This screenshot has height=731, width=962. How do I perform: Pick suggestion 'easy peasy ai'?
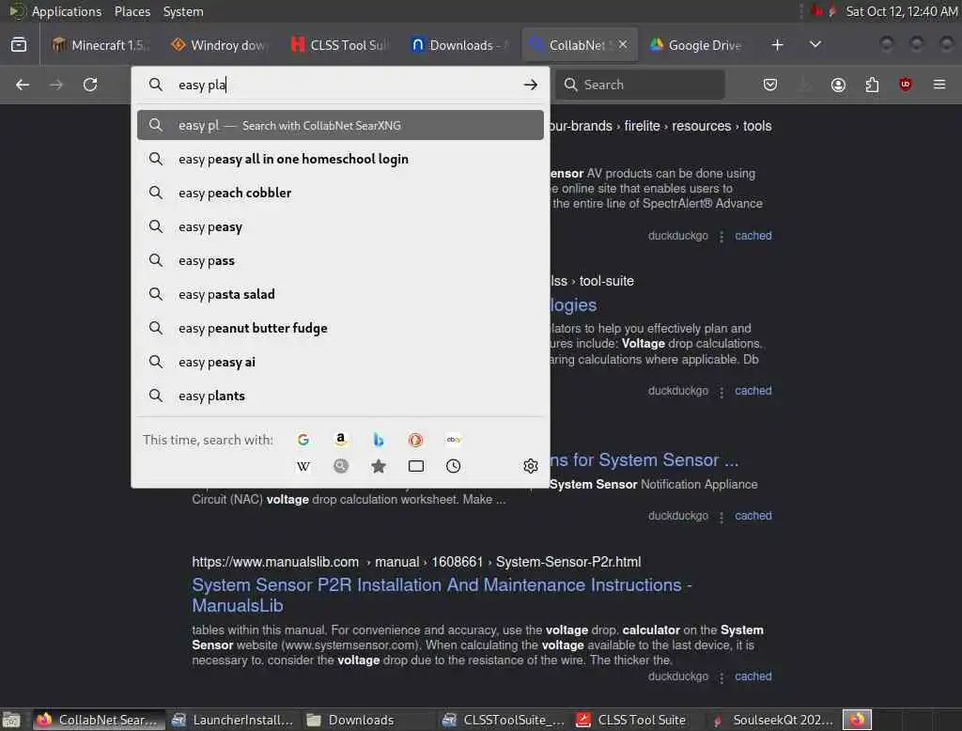pos(340,362)
